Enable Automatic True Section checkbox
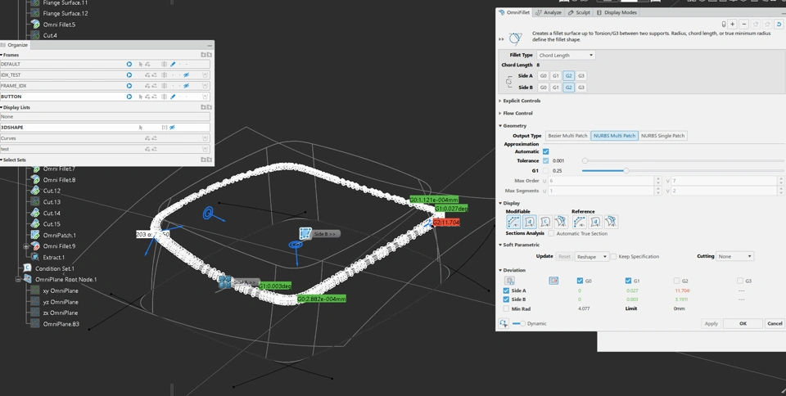This screenshot has width=786, height=396. [x=551, y=233]
